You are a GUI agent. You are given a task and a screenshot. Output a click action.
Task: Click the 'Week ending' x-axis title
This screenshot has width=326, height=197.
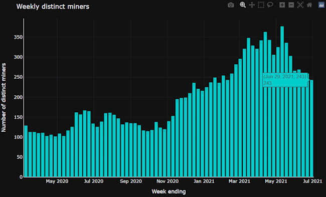pyautogui.click(x=169, y=191)
